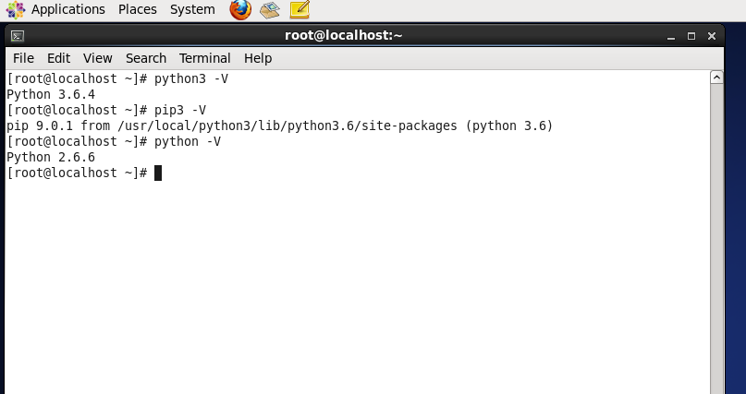Click the scrollbar up arrow
This screenshot has height=394, width=746.
pos(715,78)
